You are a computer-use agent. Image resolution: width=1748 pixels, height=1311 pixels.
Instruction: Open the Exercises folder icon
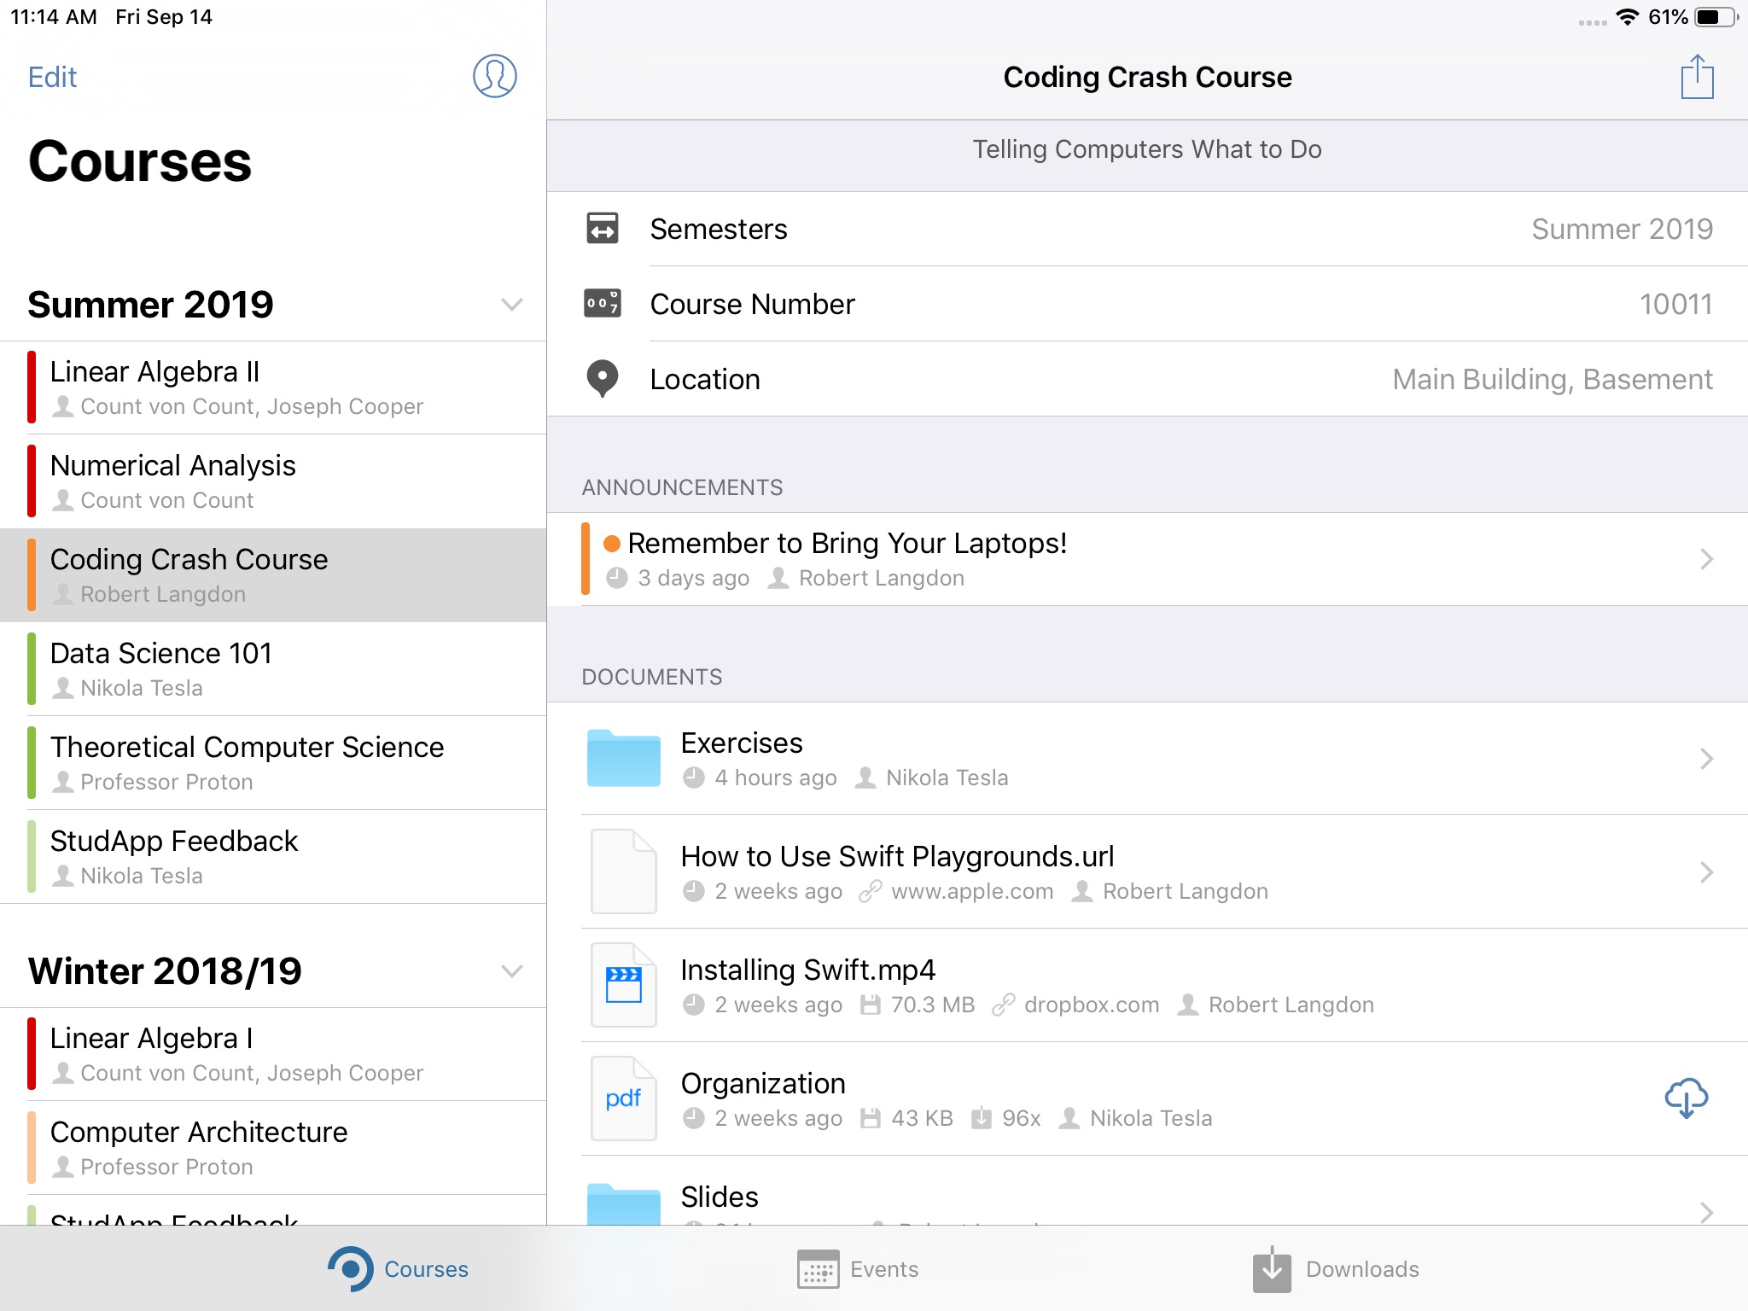[x=623, y=758]
